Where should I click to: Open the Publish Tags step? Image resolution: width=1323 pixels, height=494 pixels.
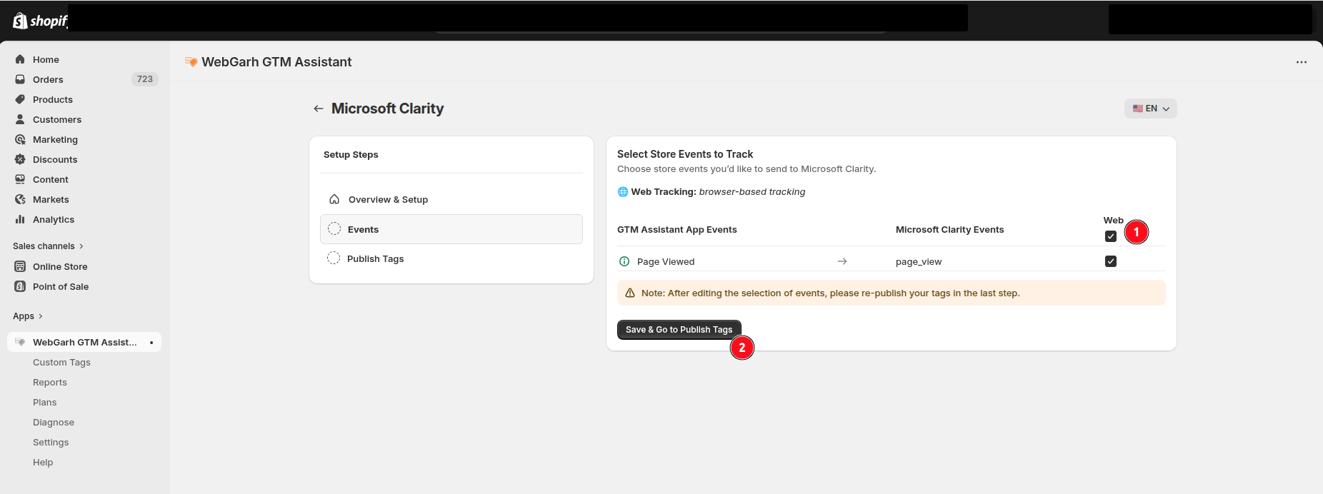click(451, 258)
